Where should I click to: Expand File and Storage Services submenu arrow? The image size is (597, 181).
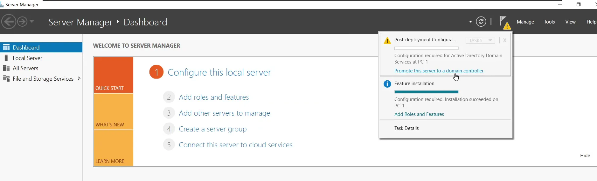click(79, 78)
